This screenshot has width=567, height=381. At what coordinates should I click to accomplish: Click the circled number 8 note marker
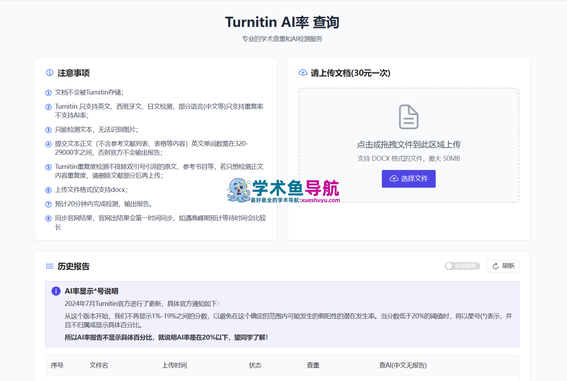pyautogui.click(x=49, y=218)
